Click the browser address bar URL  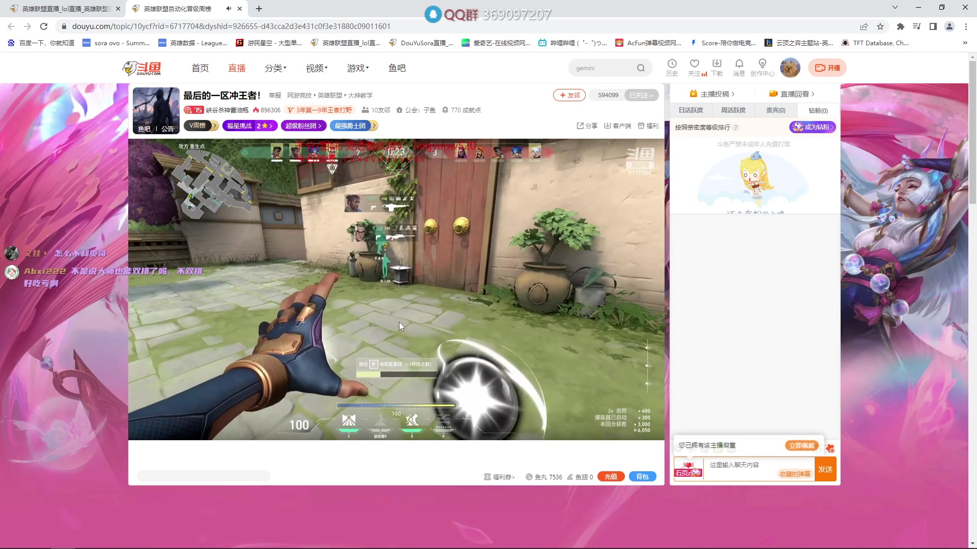231,26
